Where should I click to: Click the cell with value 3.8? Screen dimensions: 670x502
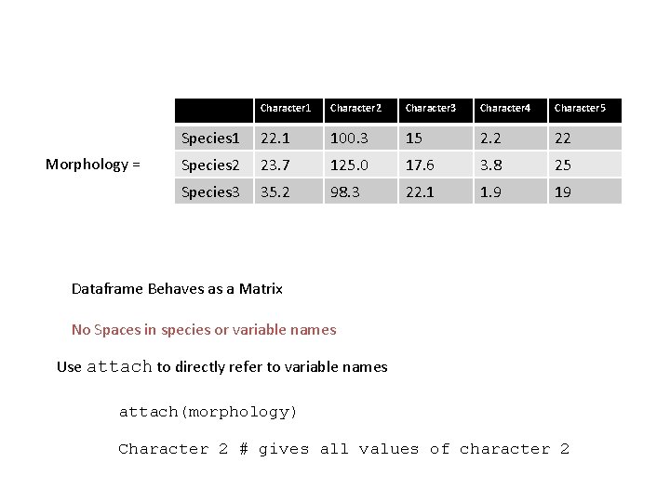[x=490, y=165]
